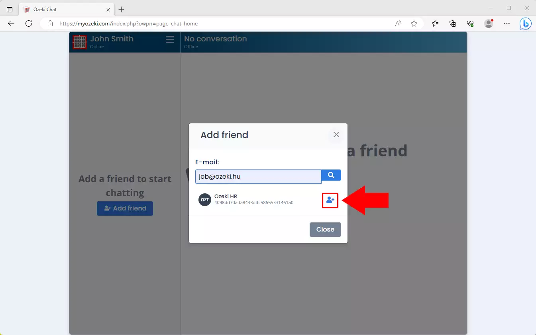Add page to favorites with star icon
Image resolution: width=536 pixels, height=335 pixels.
tap(414, 23)
